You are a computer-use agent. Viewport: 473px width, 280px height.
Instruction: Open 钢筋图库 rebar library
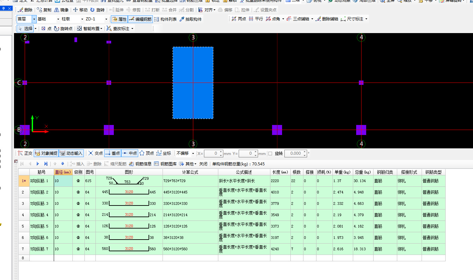click(165, 164)
